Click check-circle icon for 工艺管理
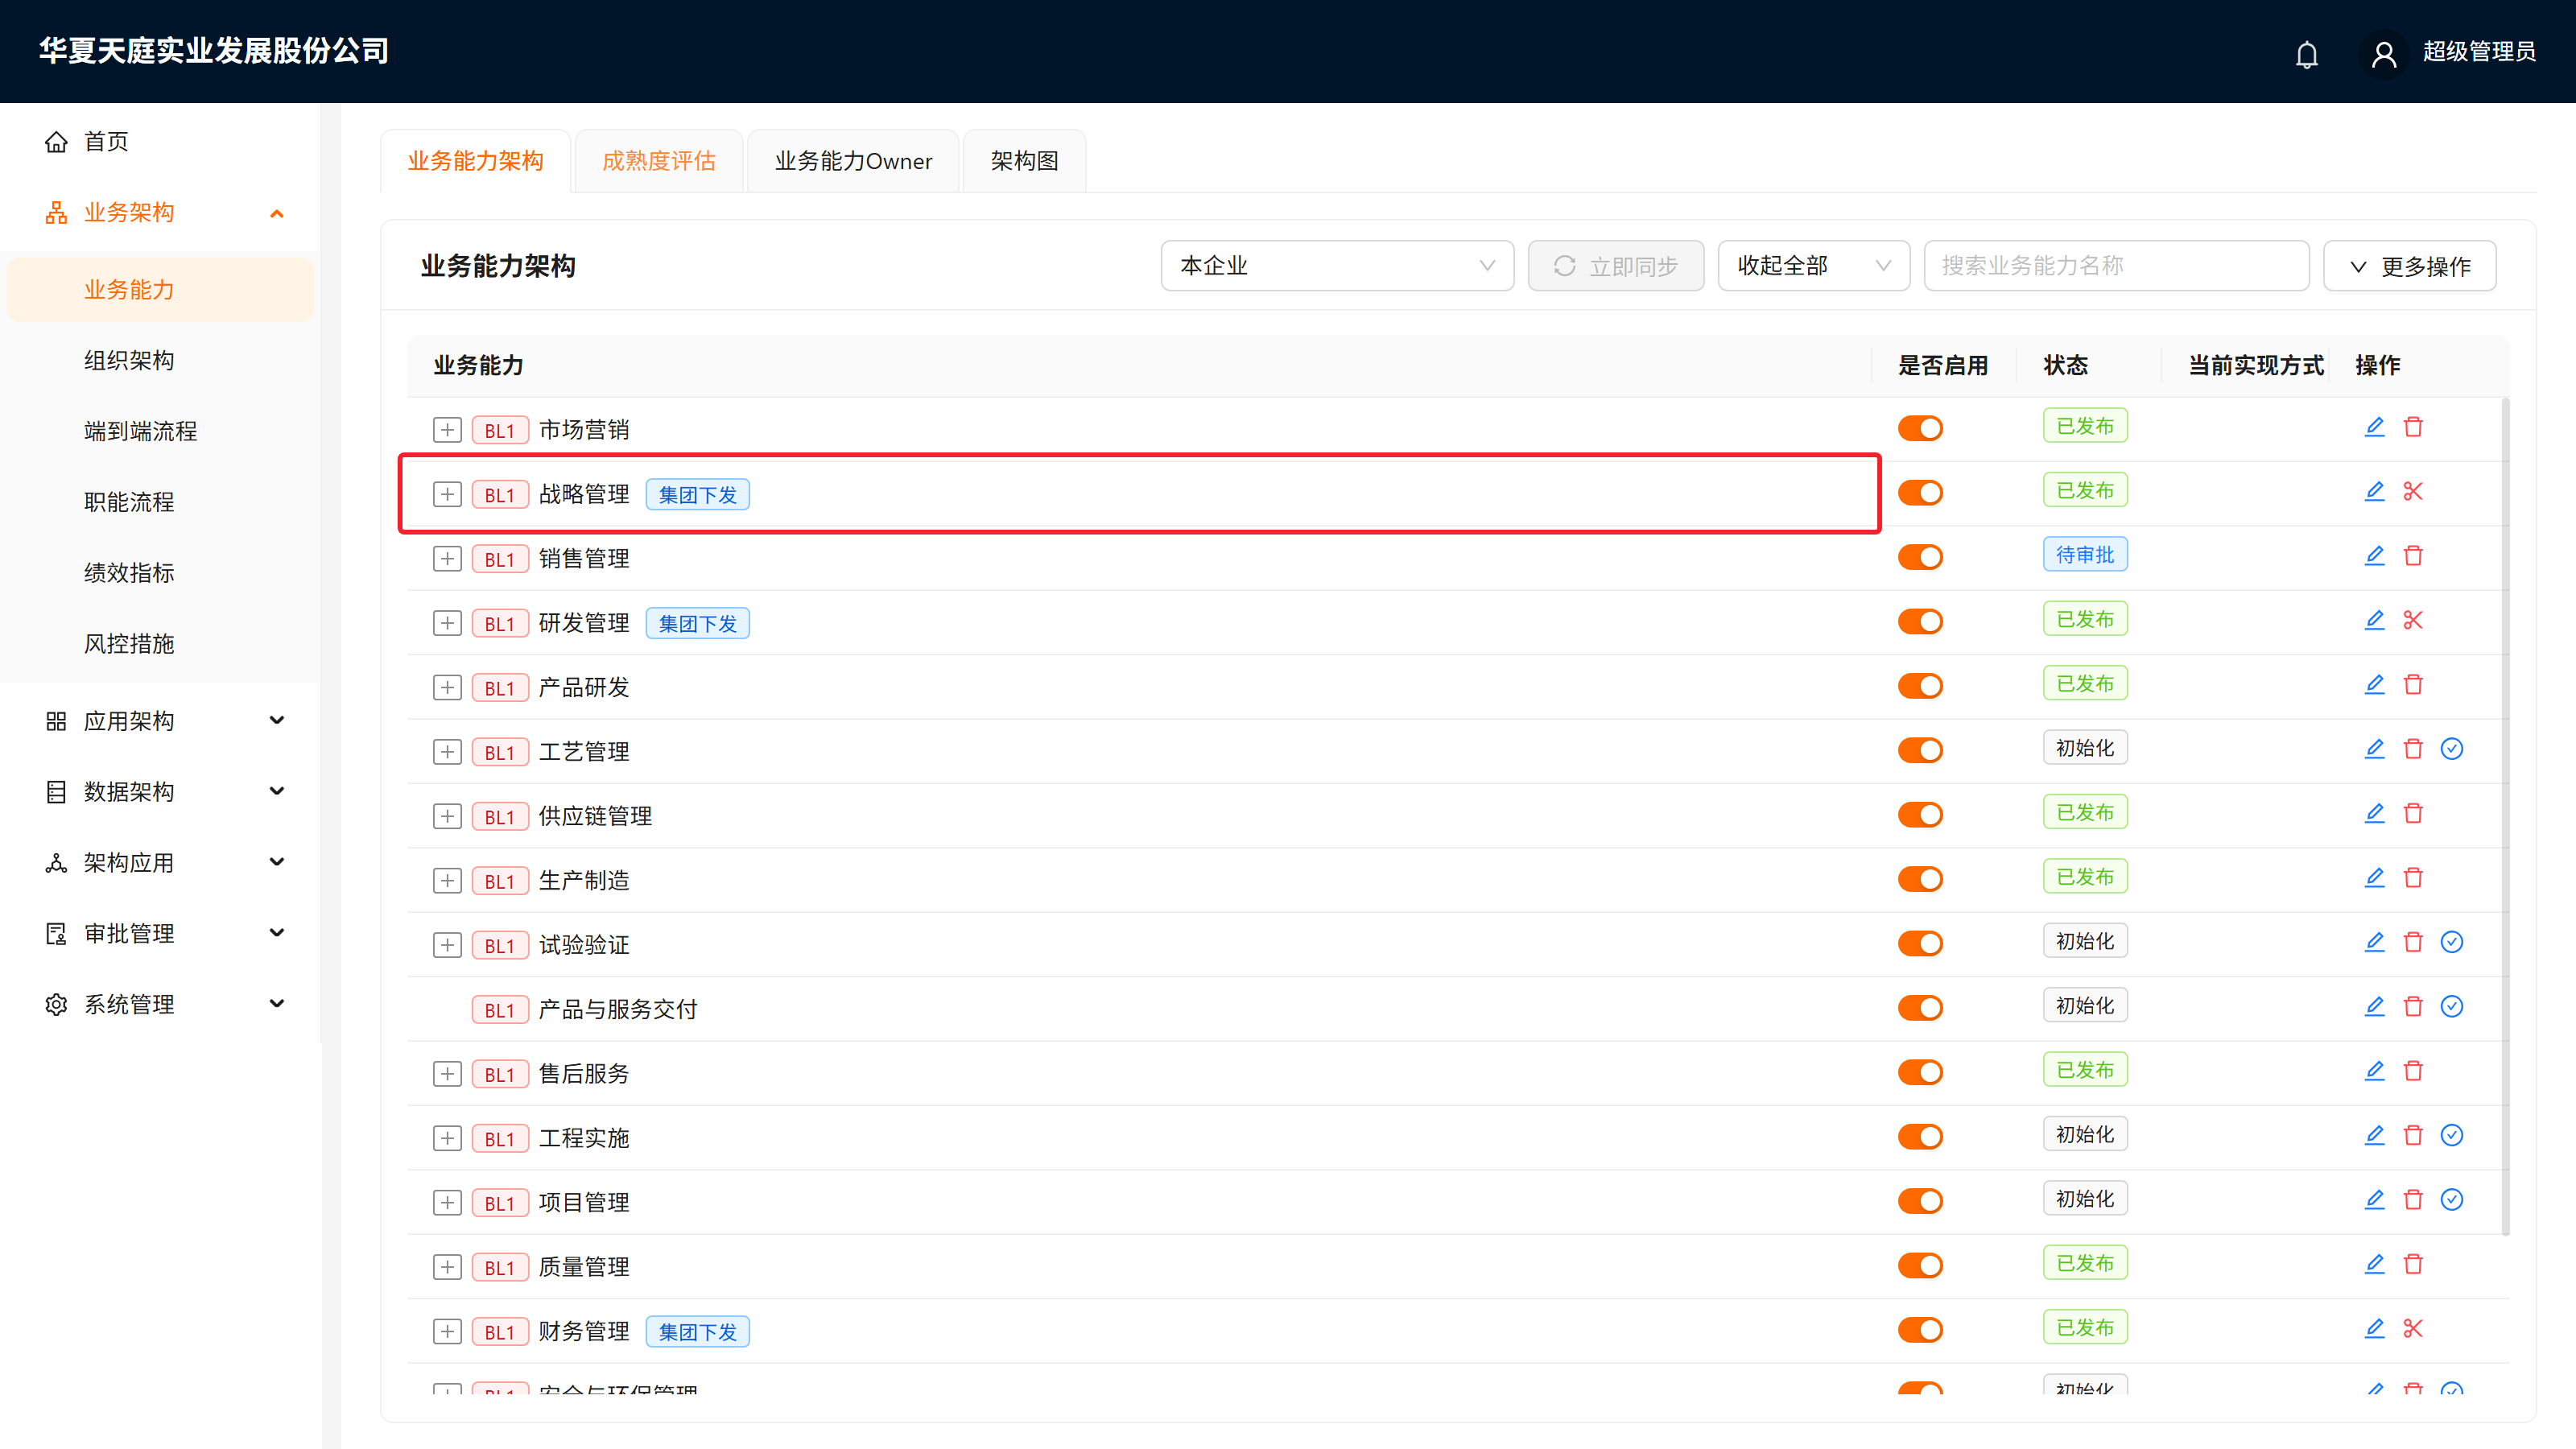The width and height of the screenshot is (2576, 1449). [x=2452, y=749]
